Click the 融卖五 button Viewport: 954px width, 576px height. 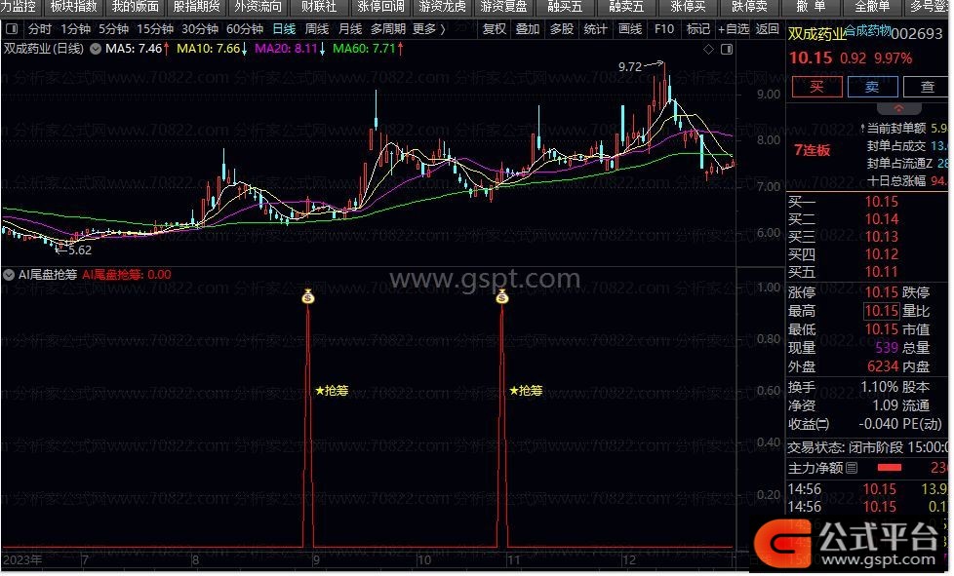pyautogui.click(x=626, y=7)
